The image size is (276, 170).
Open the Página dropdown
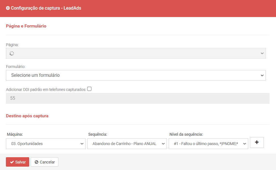click(136, 53)
